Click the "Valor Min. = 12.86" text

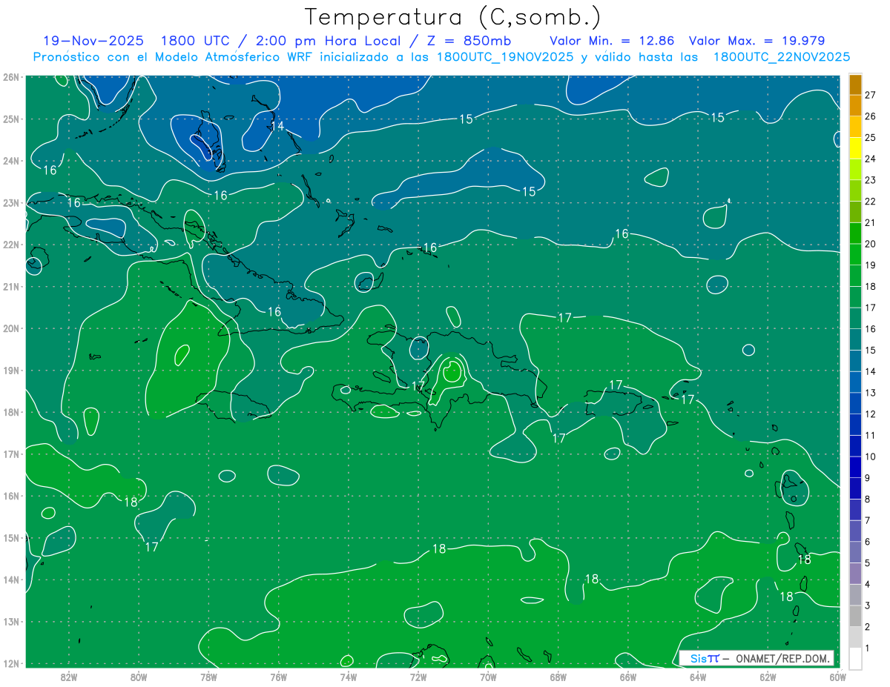tap(613, 41)
